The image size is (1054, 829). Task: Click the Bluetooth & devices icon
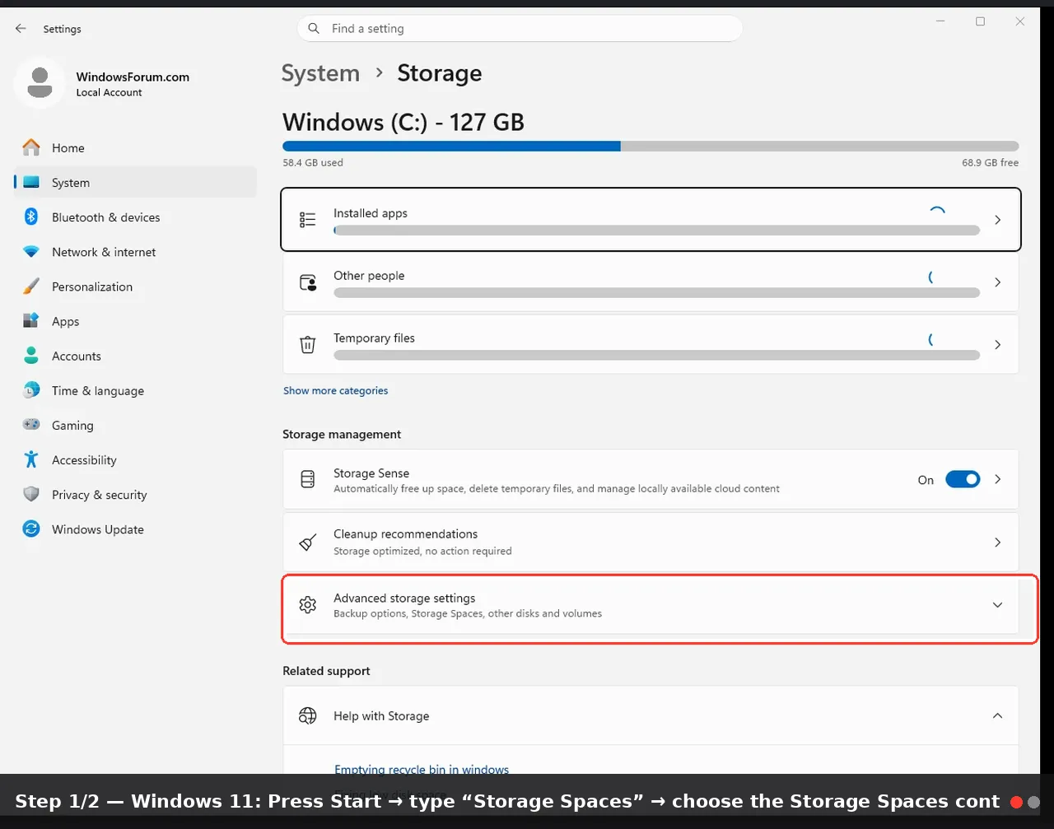31,217
